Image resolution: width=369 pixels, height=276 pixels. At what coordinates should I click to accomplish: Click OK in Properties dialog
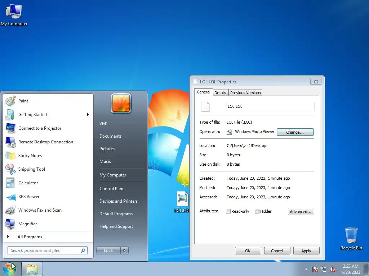click(248, 250)
